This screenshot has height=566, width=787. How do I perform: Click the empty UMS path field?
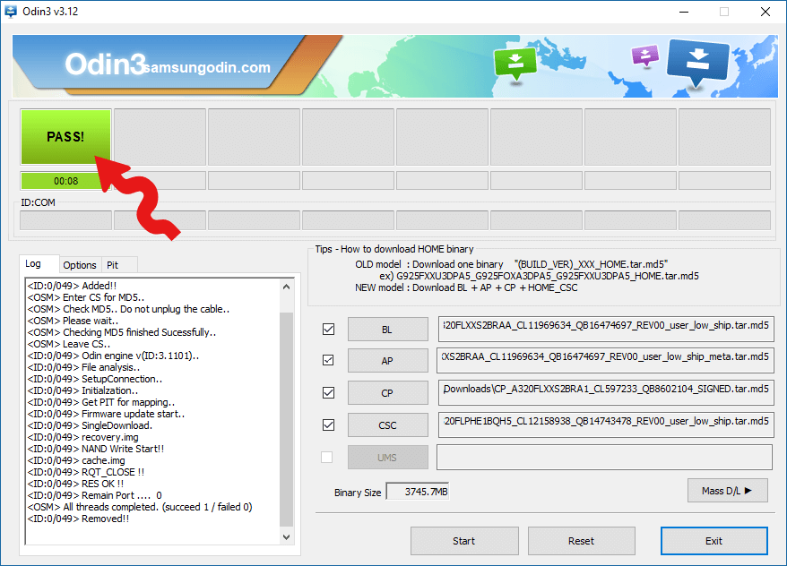click(604, 457)
